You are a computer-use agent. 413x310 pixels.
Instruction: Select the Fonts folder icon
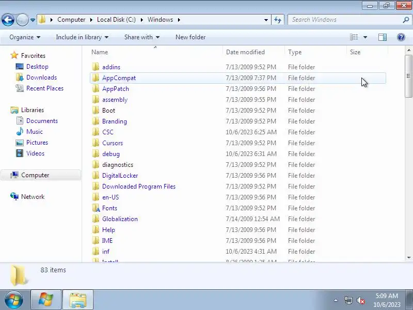click(x=96, y=208)
